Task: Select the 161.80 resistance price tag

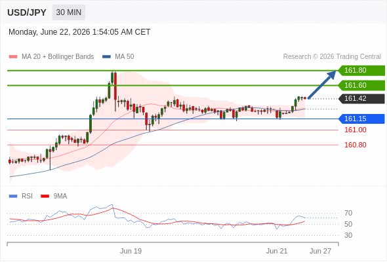Action: (361, 71)
